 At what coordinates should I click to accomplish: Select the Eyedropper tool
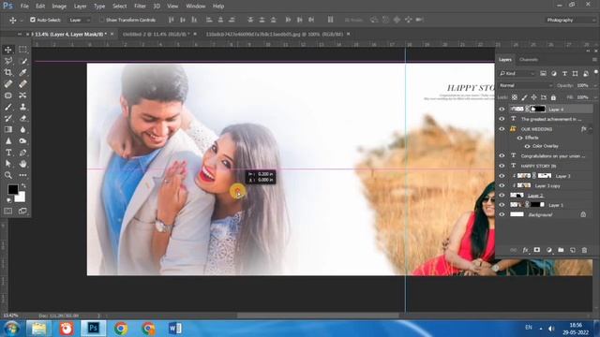pyautogui.click(x=22, y=72)
